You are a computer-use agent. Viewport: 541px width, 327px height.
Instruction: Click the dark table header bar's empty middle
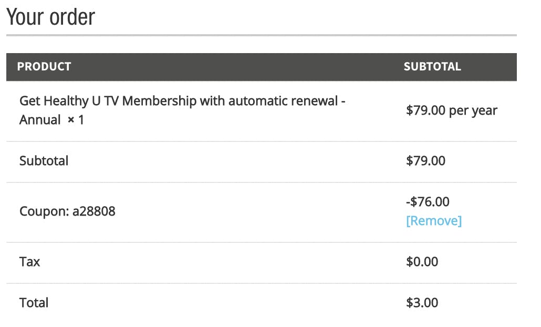click(x=236, y=67)
